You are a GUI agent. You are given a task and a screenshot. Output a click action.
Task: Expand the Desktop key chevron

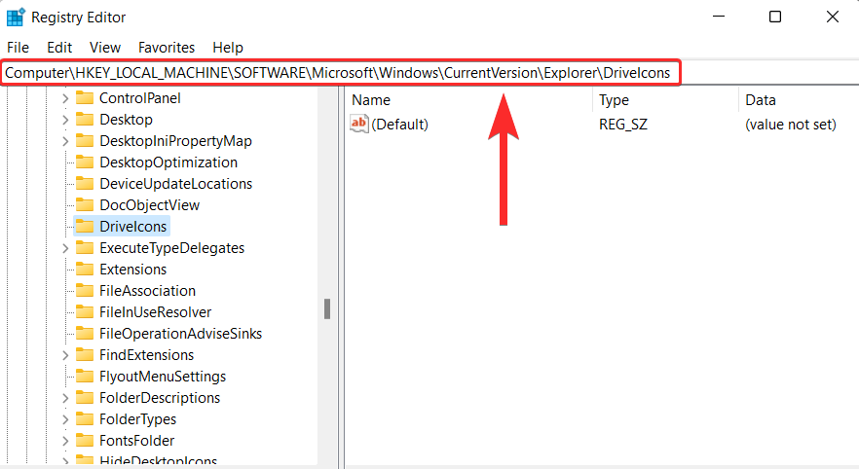[65, 120]
